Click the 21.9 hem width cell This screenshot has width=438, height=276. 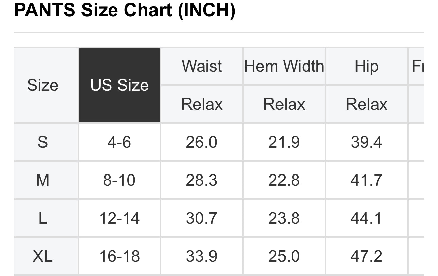coord(284,142)
